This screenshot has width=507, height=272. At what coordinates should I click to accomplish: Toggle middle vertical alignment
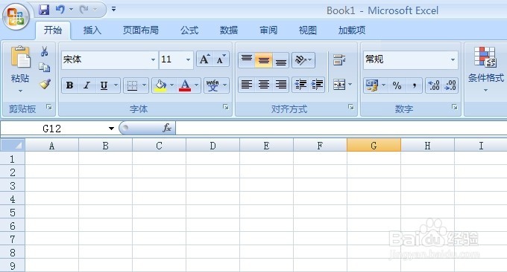pyautogui.click(x=263, y=60)
